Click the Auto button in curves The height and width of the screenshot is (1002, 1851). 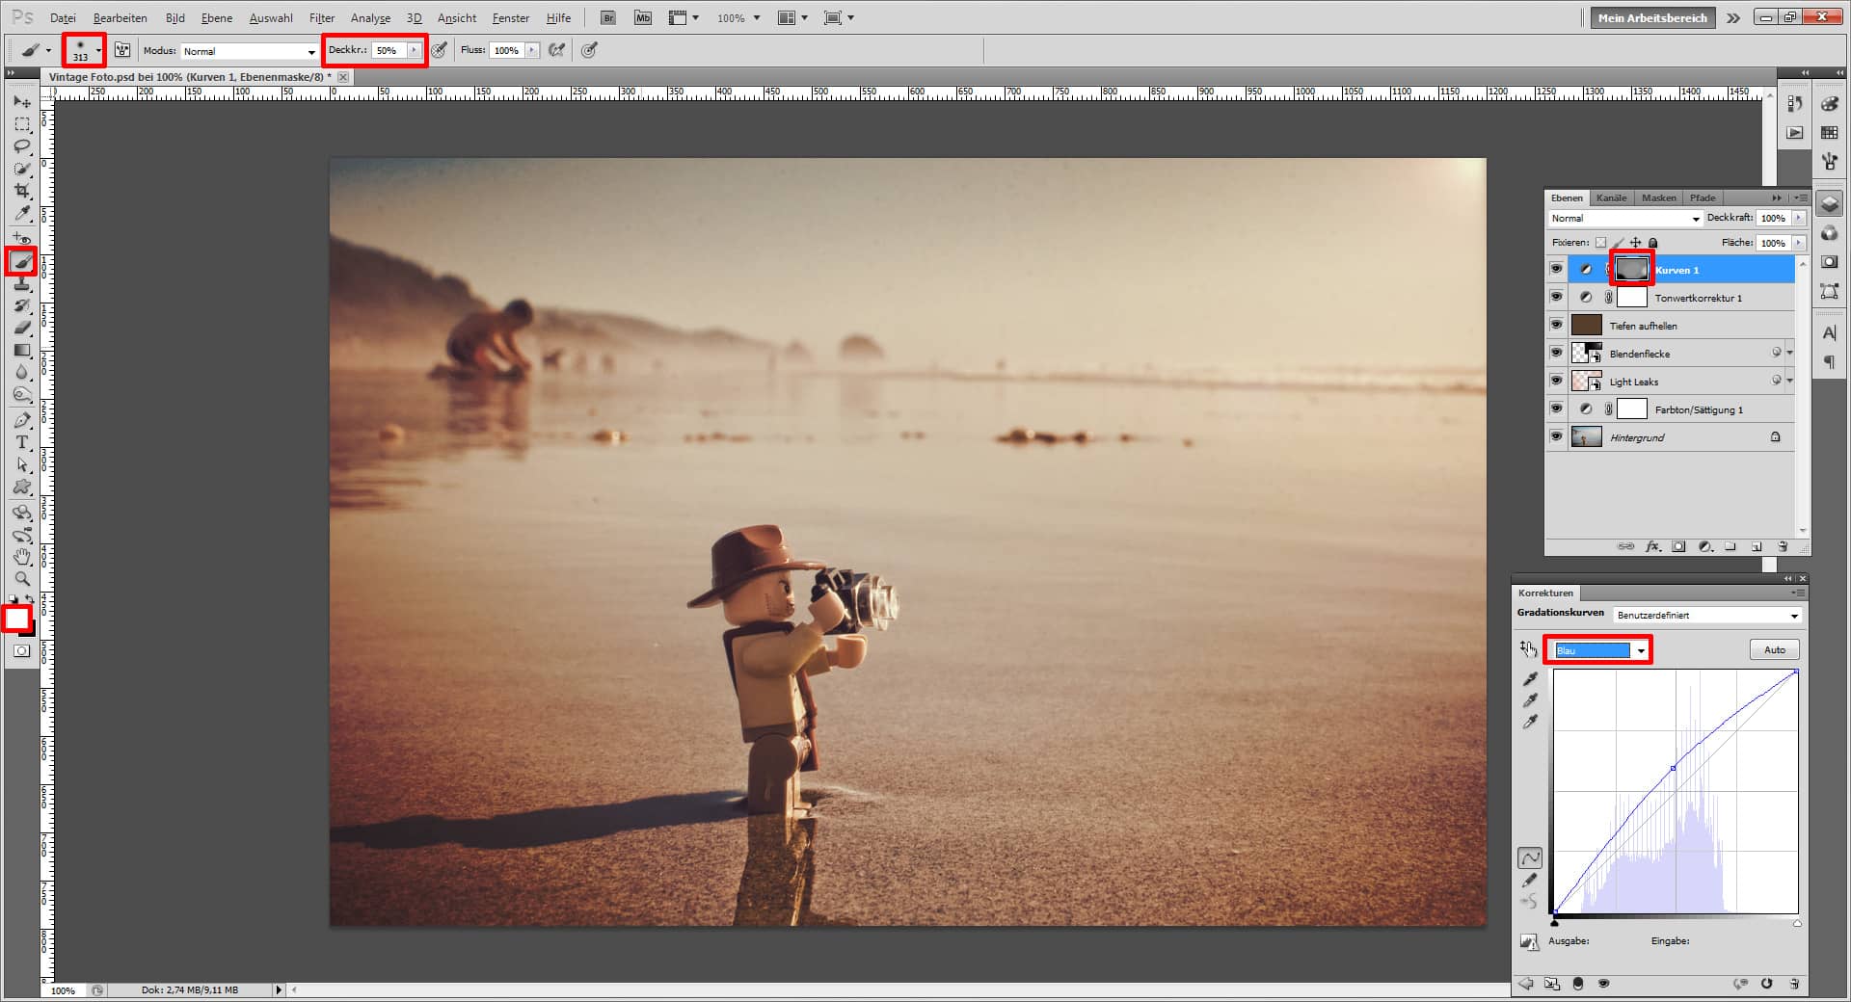[x=1774, y=650]
